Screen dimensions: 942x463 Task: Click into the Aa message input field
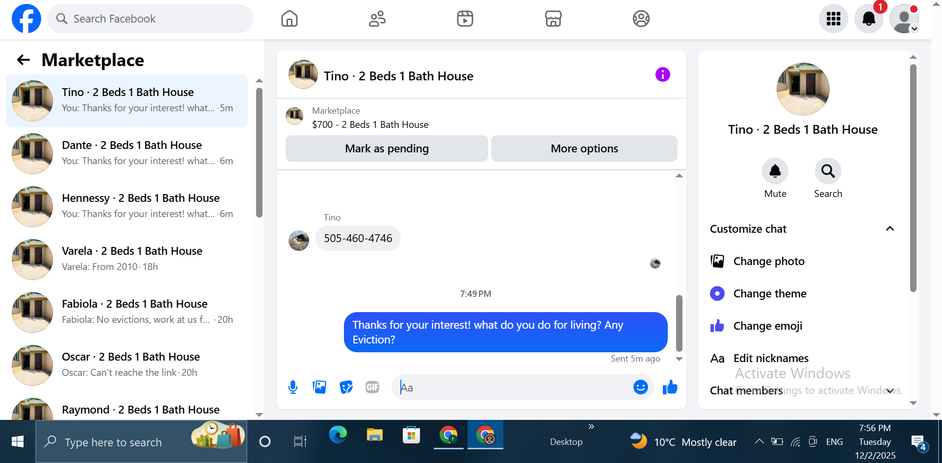pyautogui.click(x=515, y=387)
